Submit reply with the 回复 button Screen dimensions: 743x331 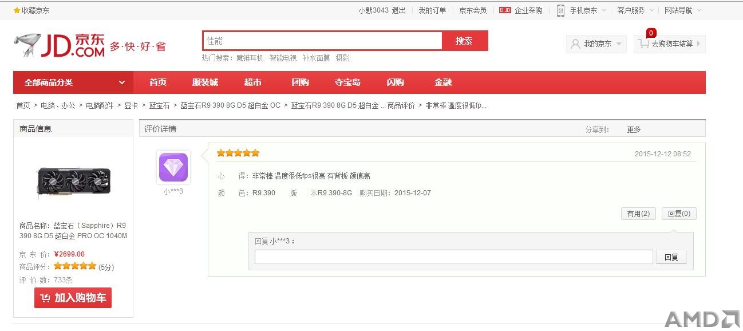pyautogui.click(x=671, y=257)
